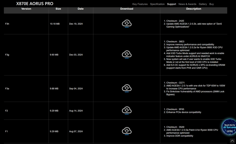Switch to the Specification tab
236x144 pixels.
[157, 4]
